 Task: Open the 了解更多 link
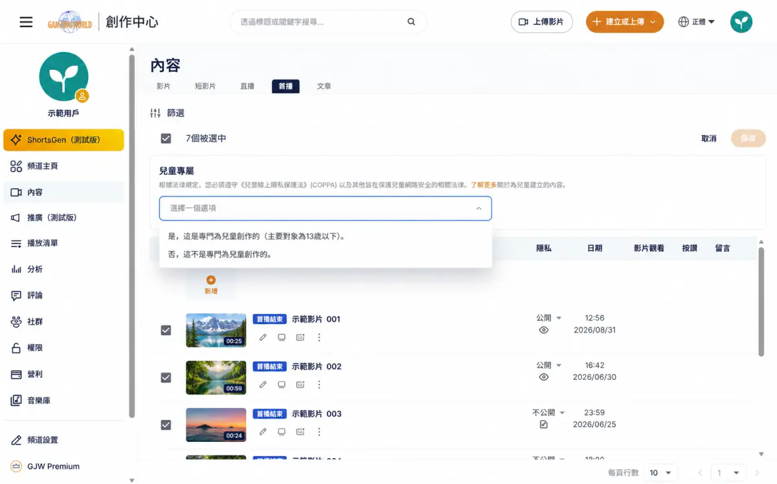click(x=484, y=185)
